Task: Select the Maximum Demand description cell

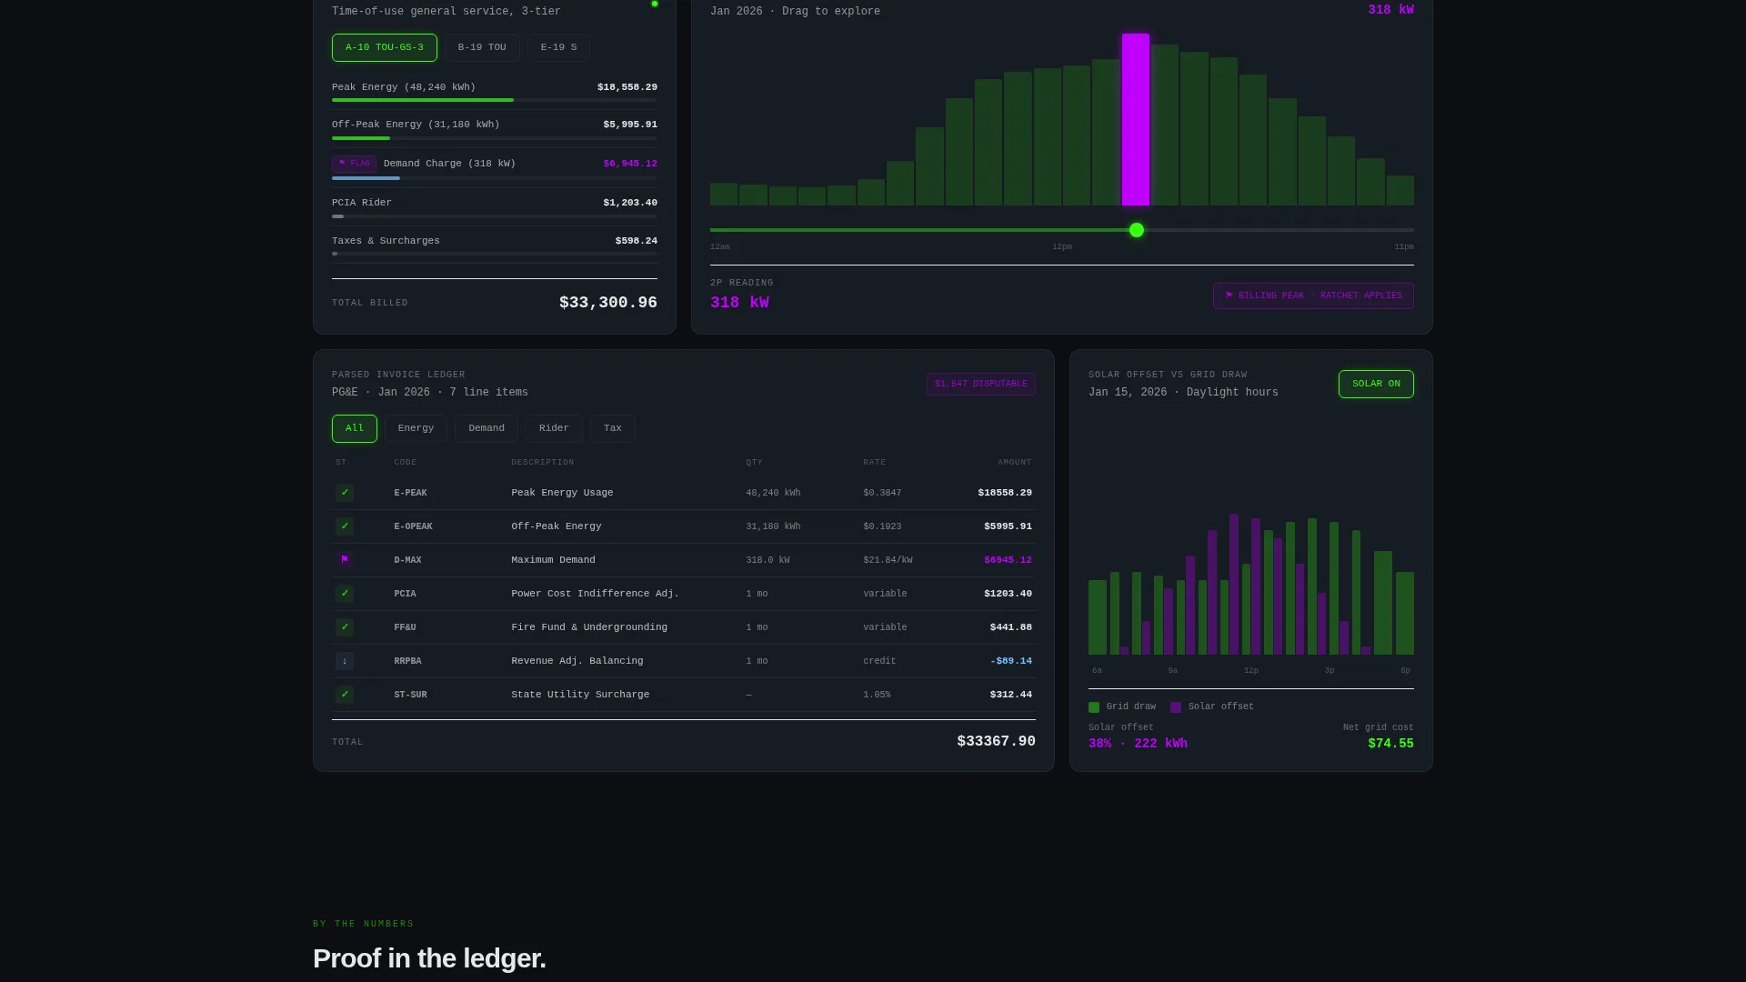Action: [x=553, y=560]
